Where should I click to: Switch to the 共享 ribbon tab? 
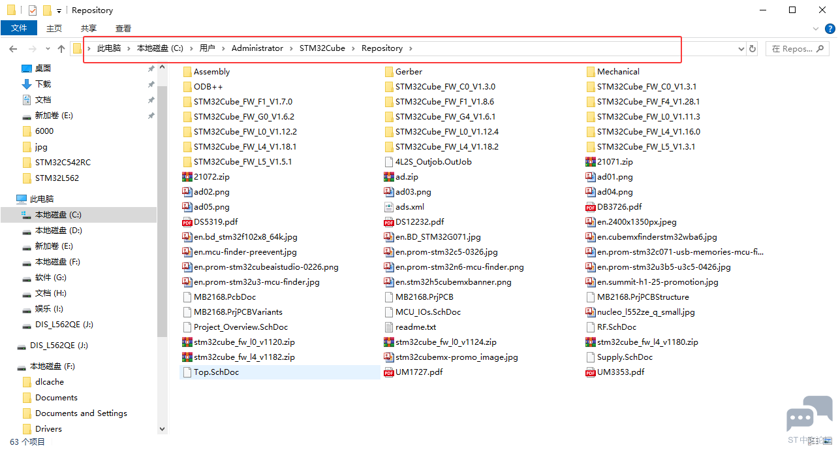(89, 28)
